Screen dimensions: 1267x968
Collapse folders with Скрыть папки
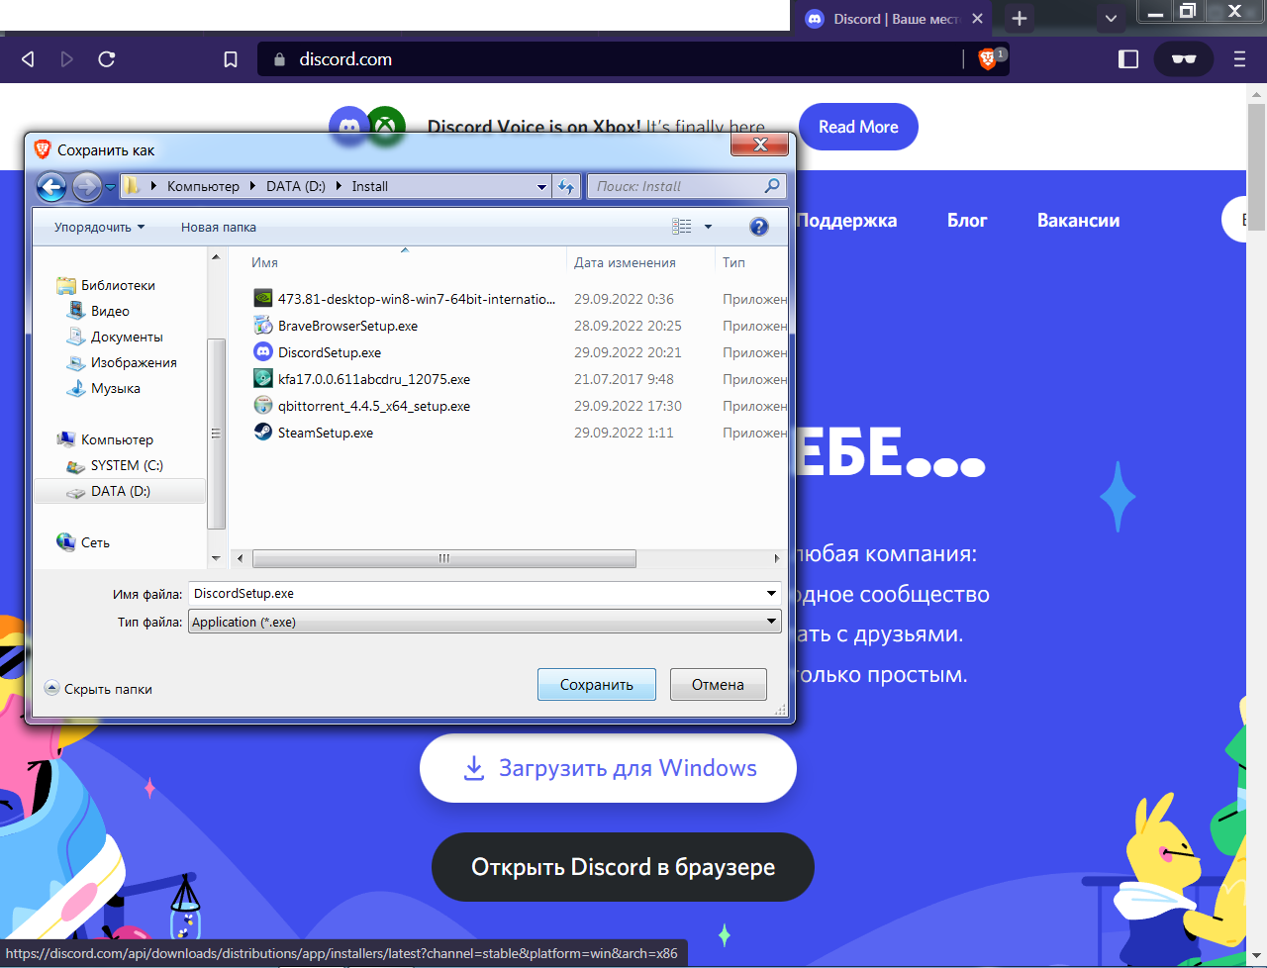click(x=99, y=689)
